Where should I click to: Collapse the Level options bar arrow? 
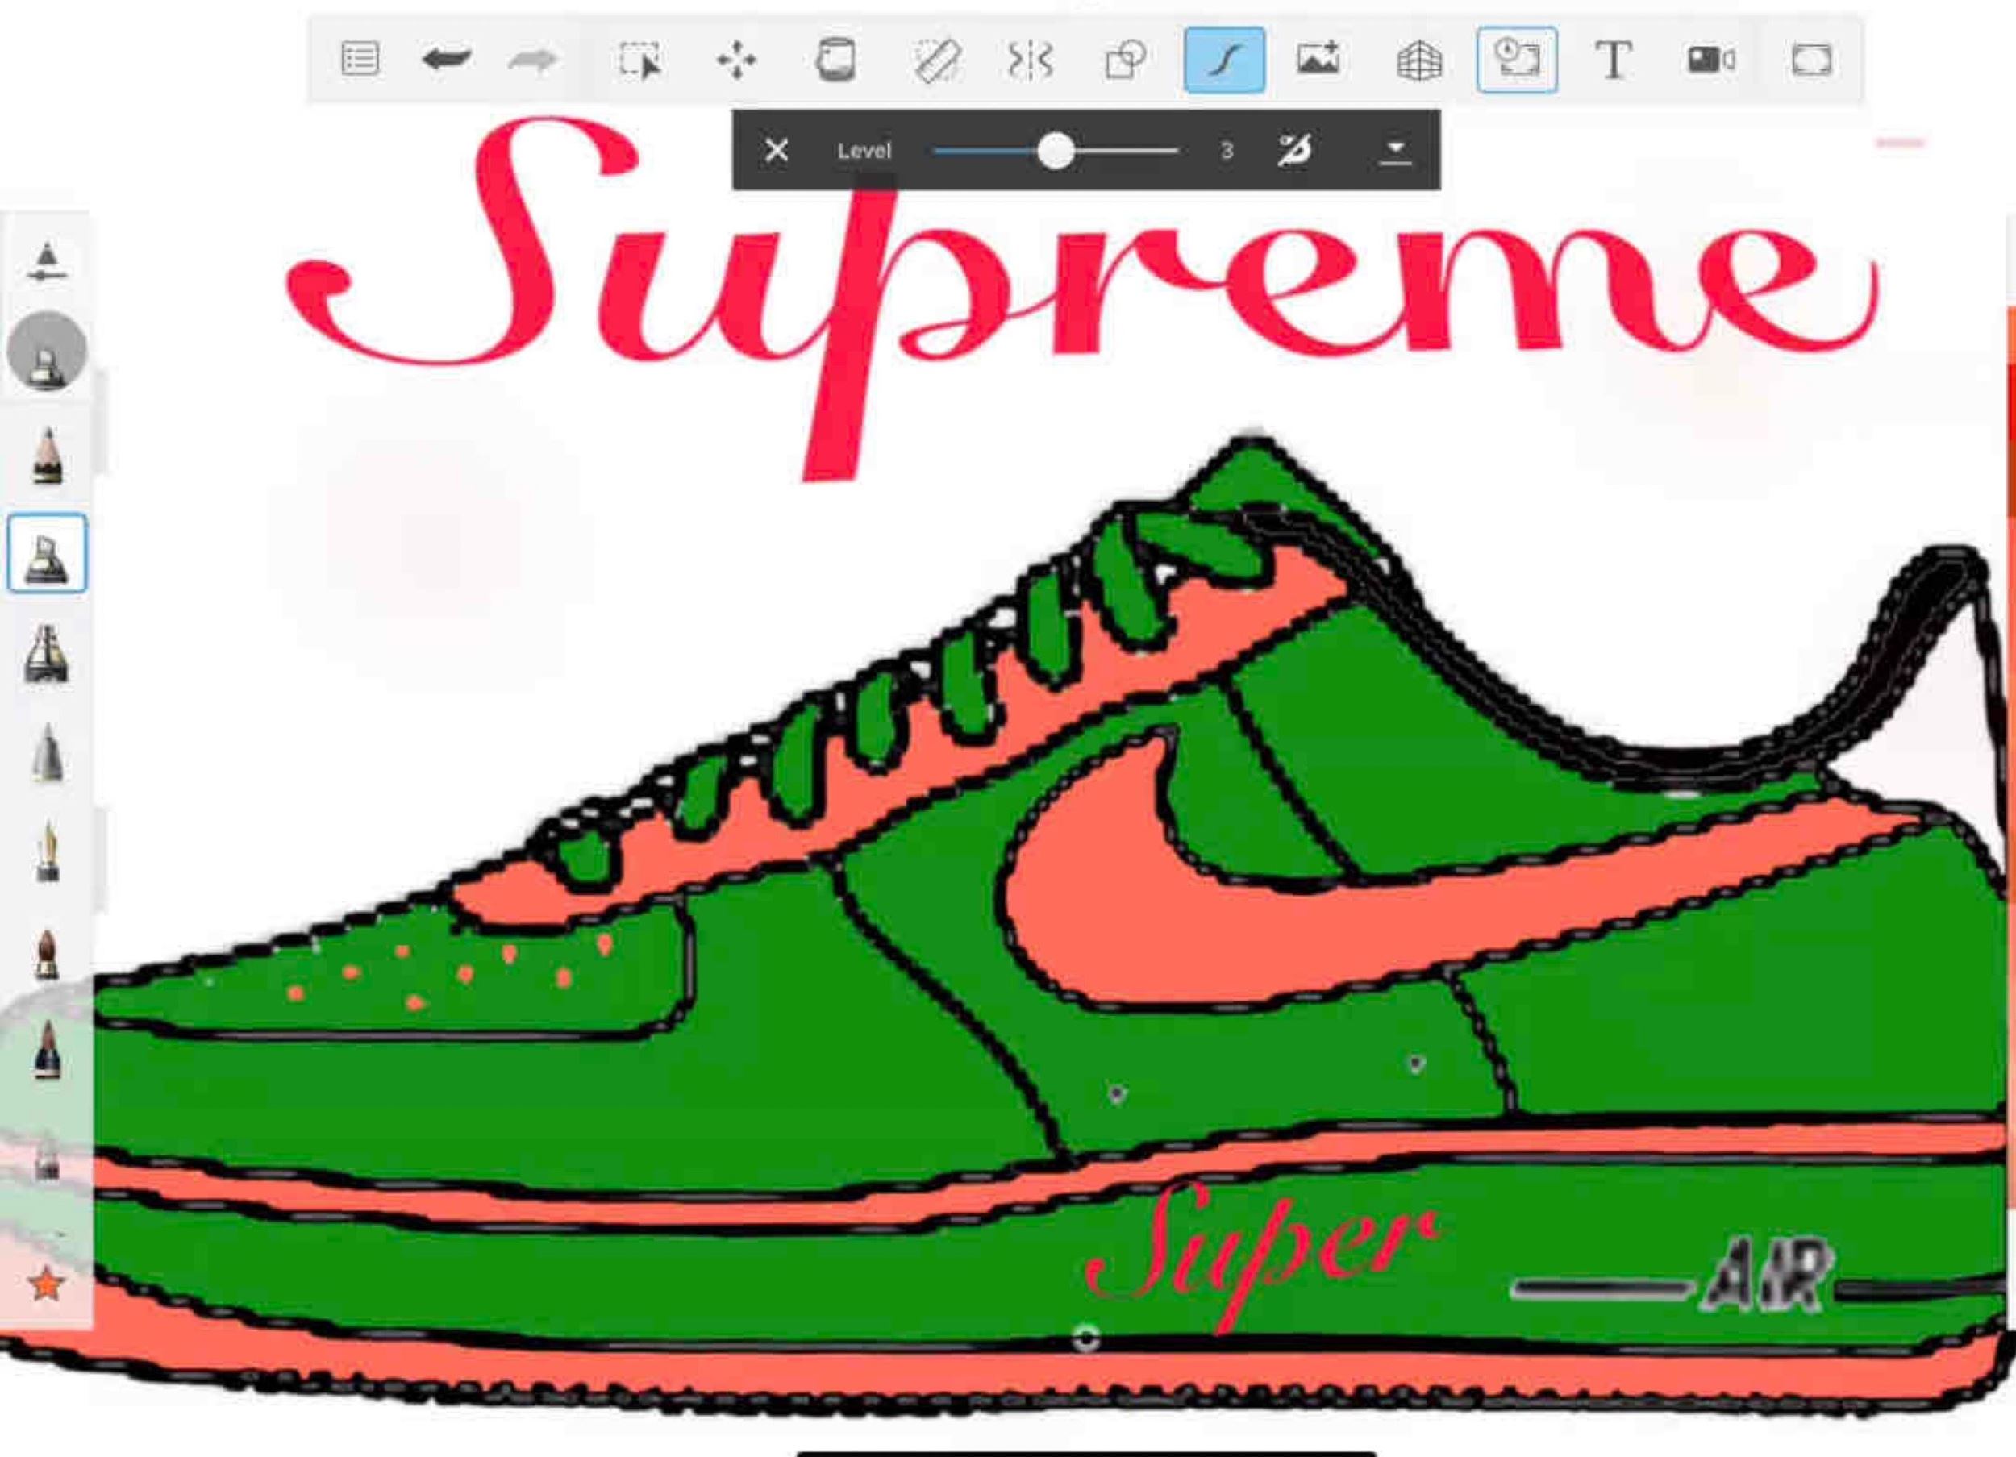1396,150
